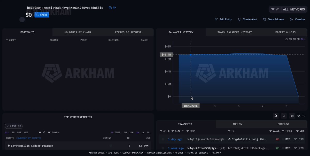Click Trace Address
Image resolution: width=310 pixels, height=156 pixels.
[x=273, y=19]
